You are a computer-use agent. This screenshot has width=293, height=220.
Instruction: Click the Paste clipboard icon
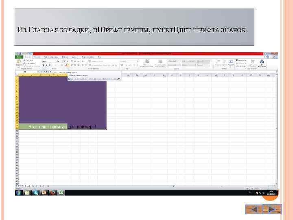tap(19, 62)
